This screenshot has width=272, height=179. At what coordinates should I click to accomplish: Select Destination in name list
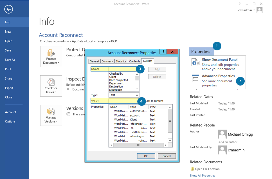pyautogui.click(x=116, y=86)
